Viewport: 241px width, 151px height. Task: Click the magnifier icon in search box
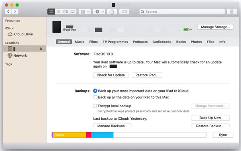143,12
